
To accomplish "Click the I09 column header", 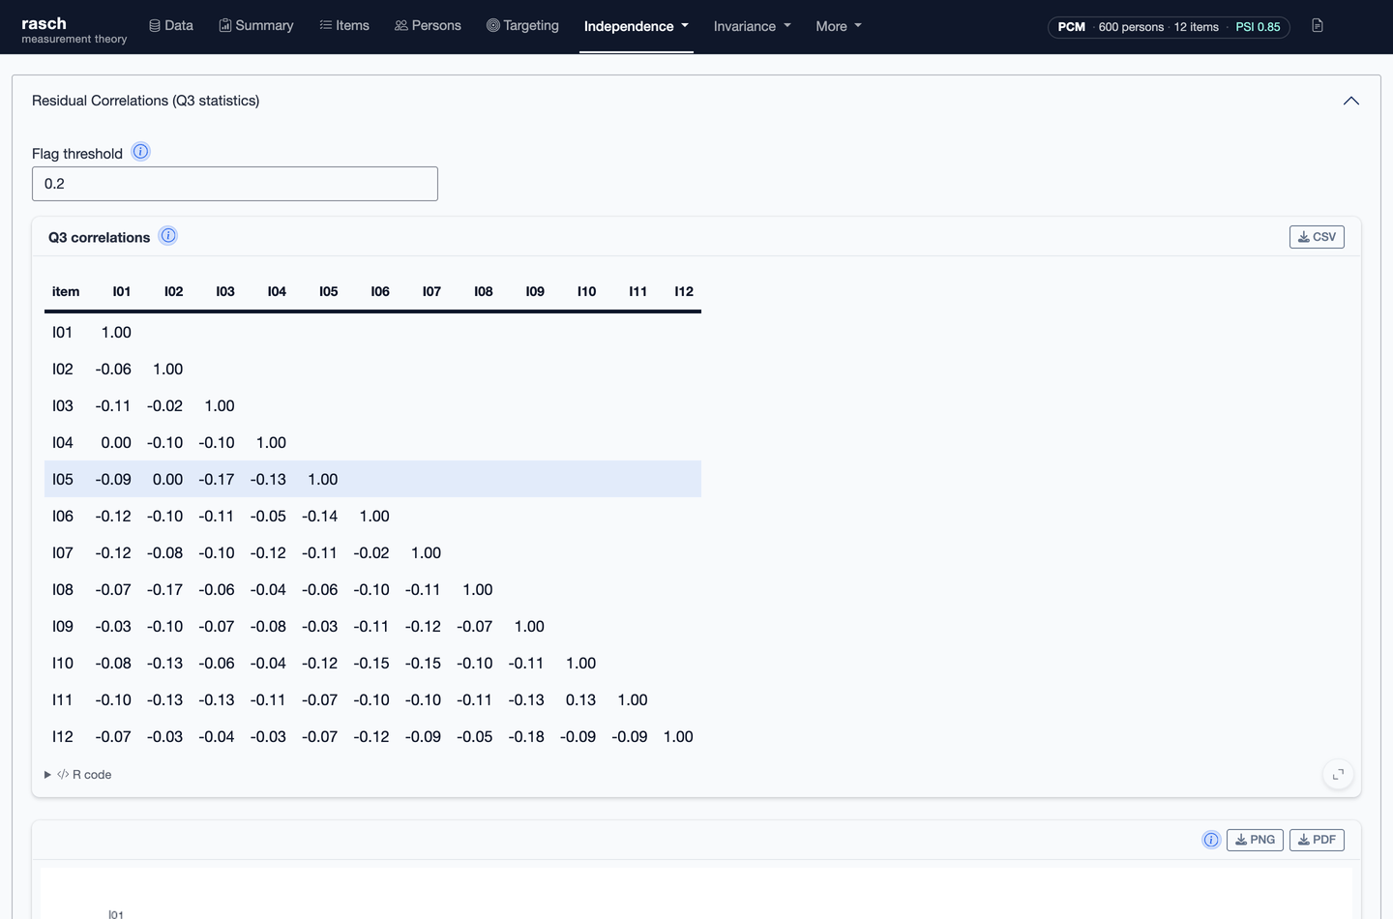I will (535, 291).
